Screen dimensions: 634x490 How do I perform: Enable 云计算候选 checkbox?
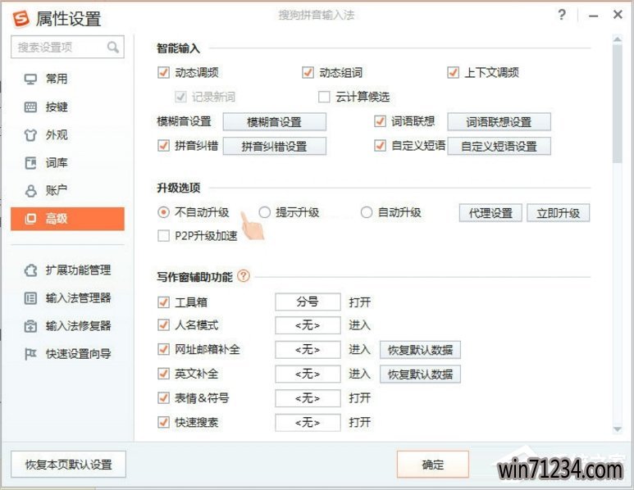pos(324,97)
